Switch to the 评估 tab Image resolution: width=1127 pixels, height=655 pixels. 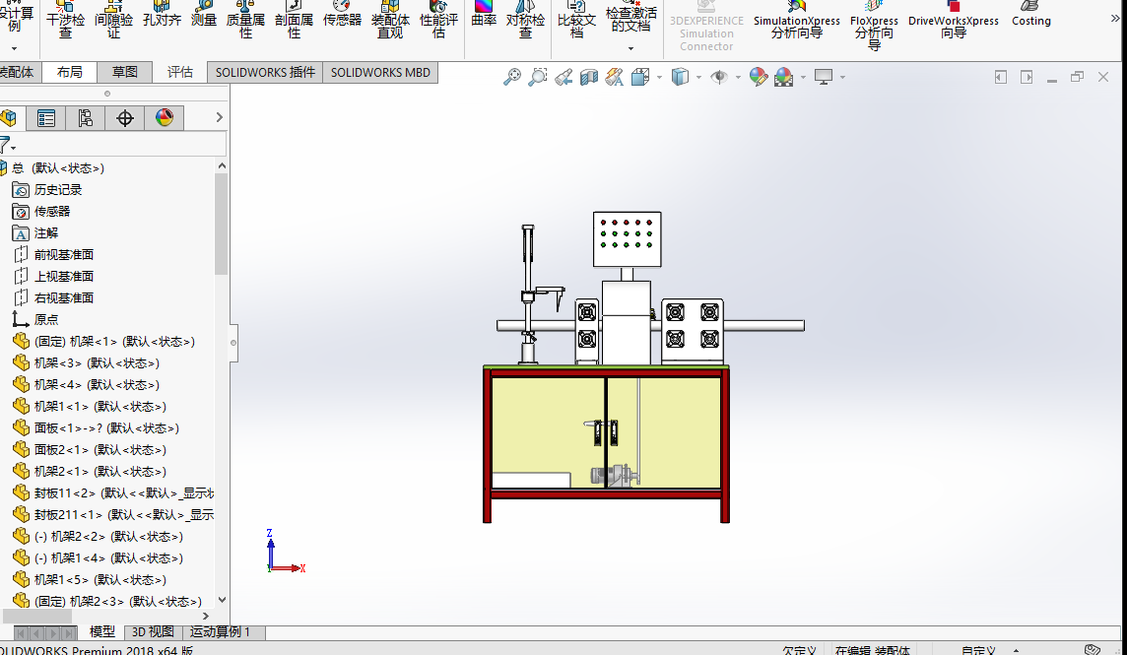(179, 72)
